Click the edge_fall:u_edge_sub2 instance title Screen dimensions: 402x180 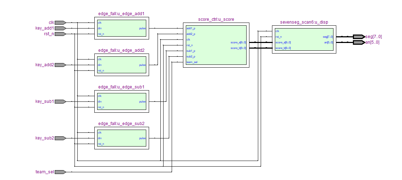122,124
